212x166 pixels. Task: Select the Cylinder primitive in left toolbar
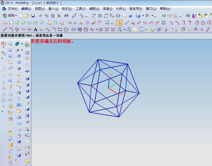click(x=27, y=115)
